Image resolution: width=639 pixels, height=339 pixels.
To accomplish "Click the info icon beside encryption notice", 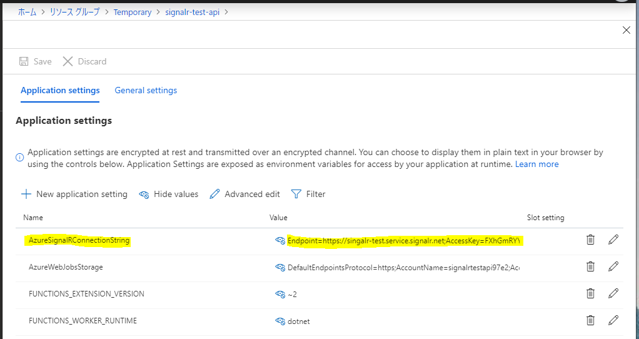I will [19, 157].
